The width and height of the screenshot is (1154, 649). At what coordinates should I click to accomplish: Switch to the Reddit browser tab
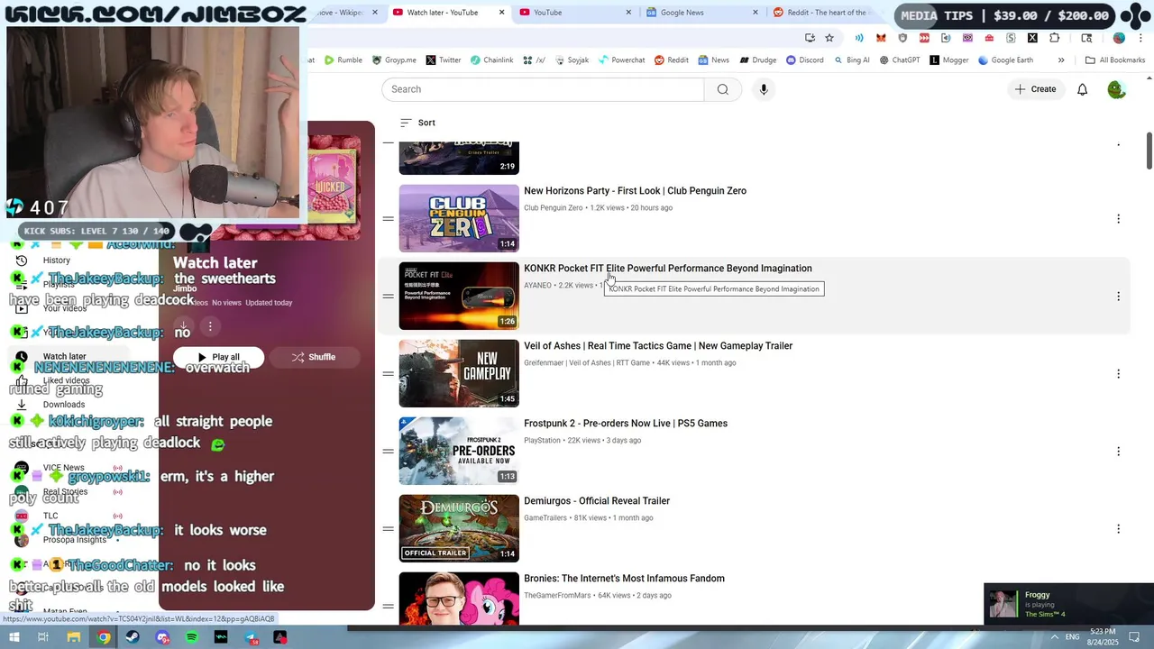825,13
